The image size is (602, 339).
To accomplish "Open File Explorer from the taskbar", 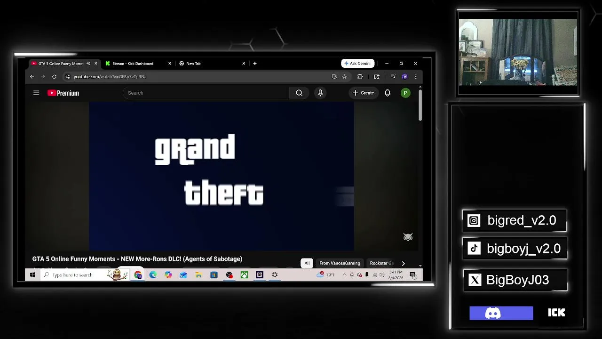I will [x=198, y=275].
